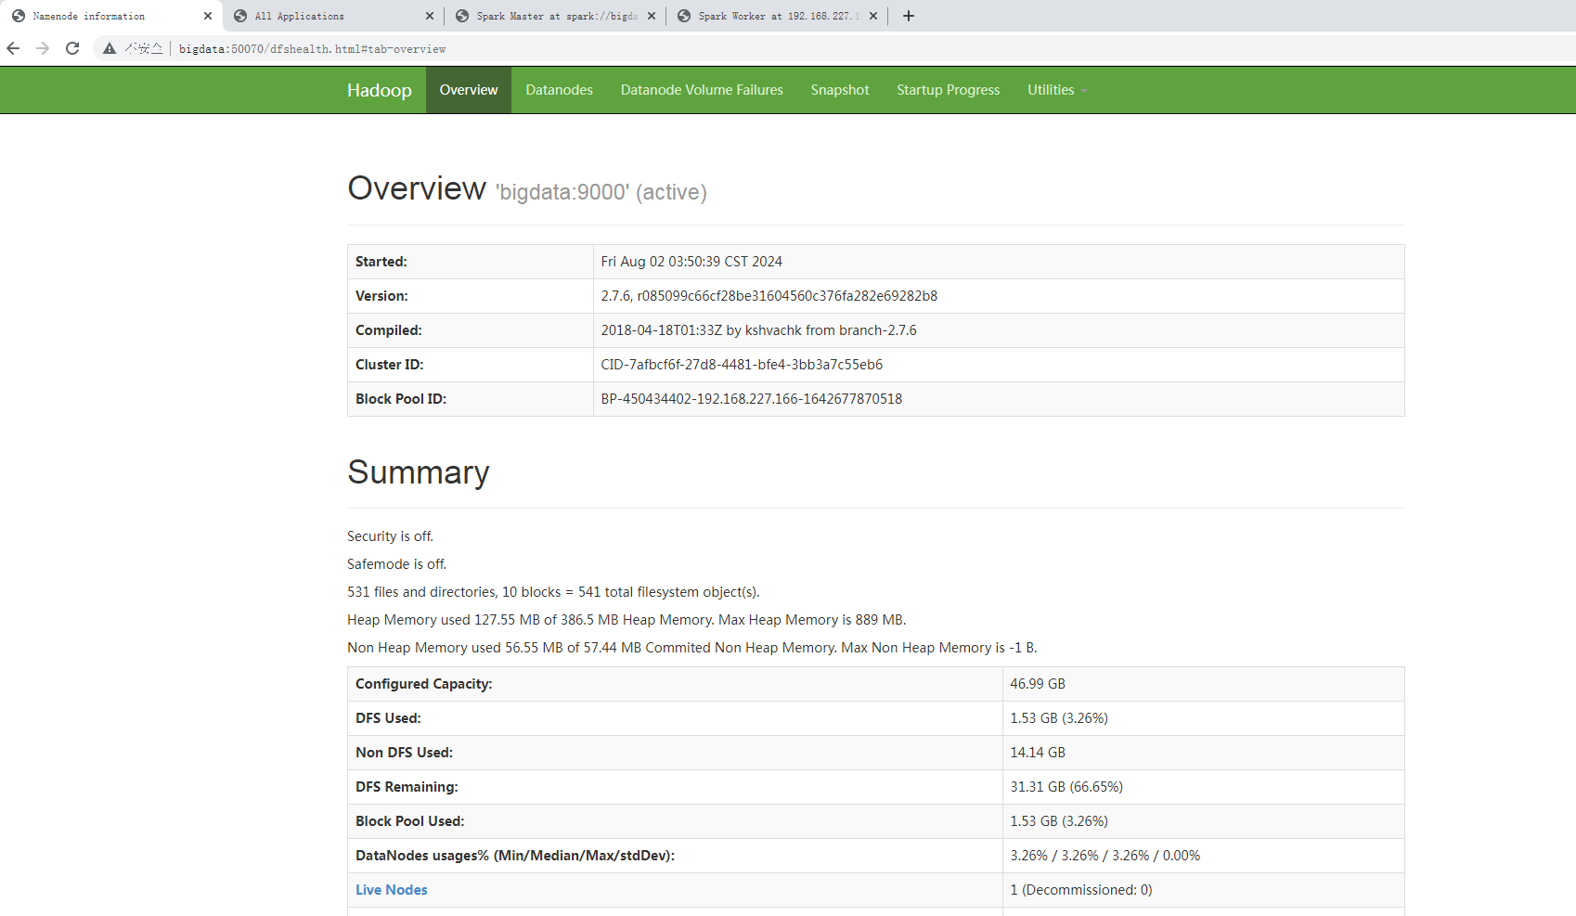Click the 'Version:' row label
Image resolution: width=1576 pixels, height=916 pixels.
(381, 296)
